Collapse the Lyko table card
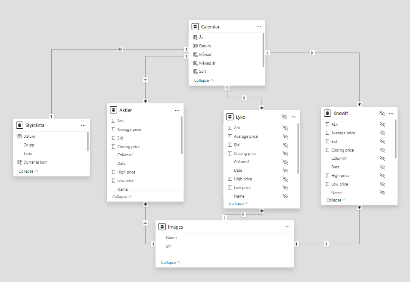Image resolution: width=410 pixels, height=282 pixels. 239,203
